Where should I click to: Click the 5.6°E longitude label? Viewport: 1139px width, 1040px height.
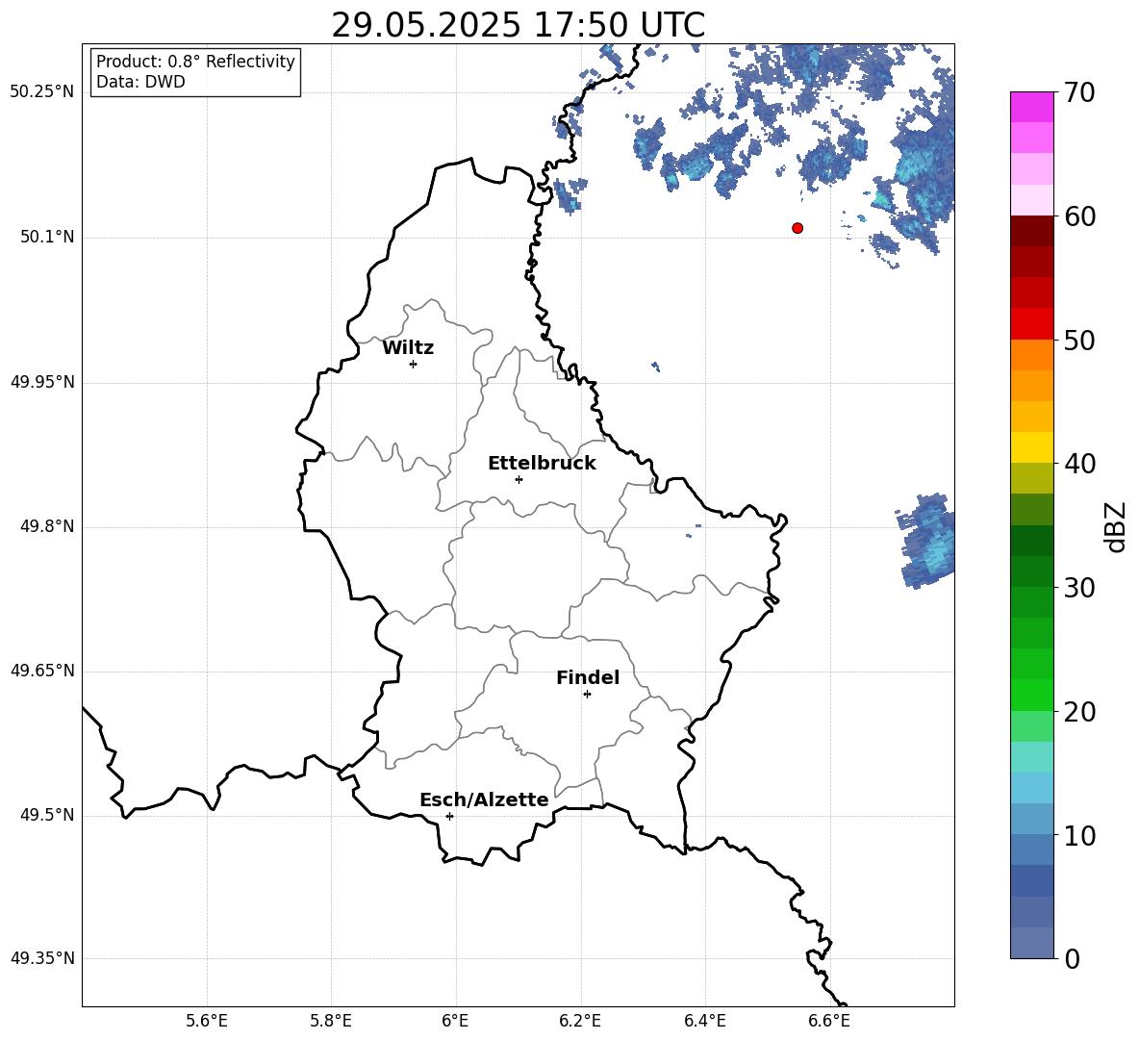[207, 1022]
